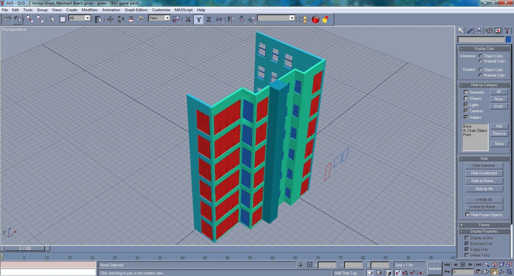Uncheck the Cameras category checkbox
The height and width of the screenshot is (276, 514).
[x=466, y=111]
